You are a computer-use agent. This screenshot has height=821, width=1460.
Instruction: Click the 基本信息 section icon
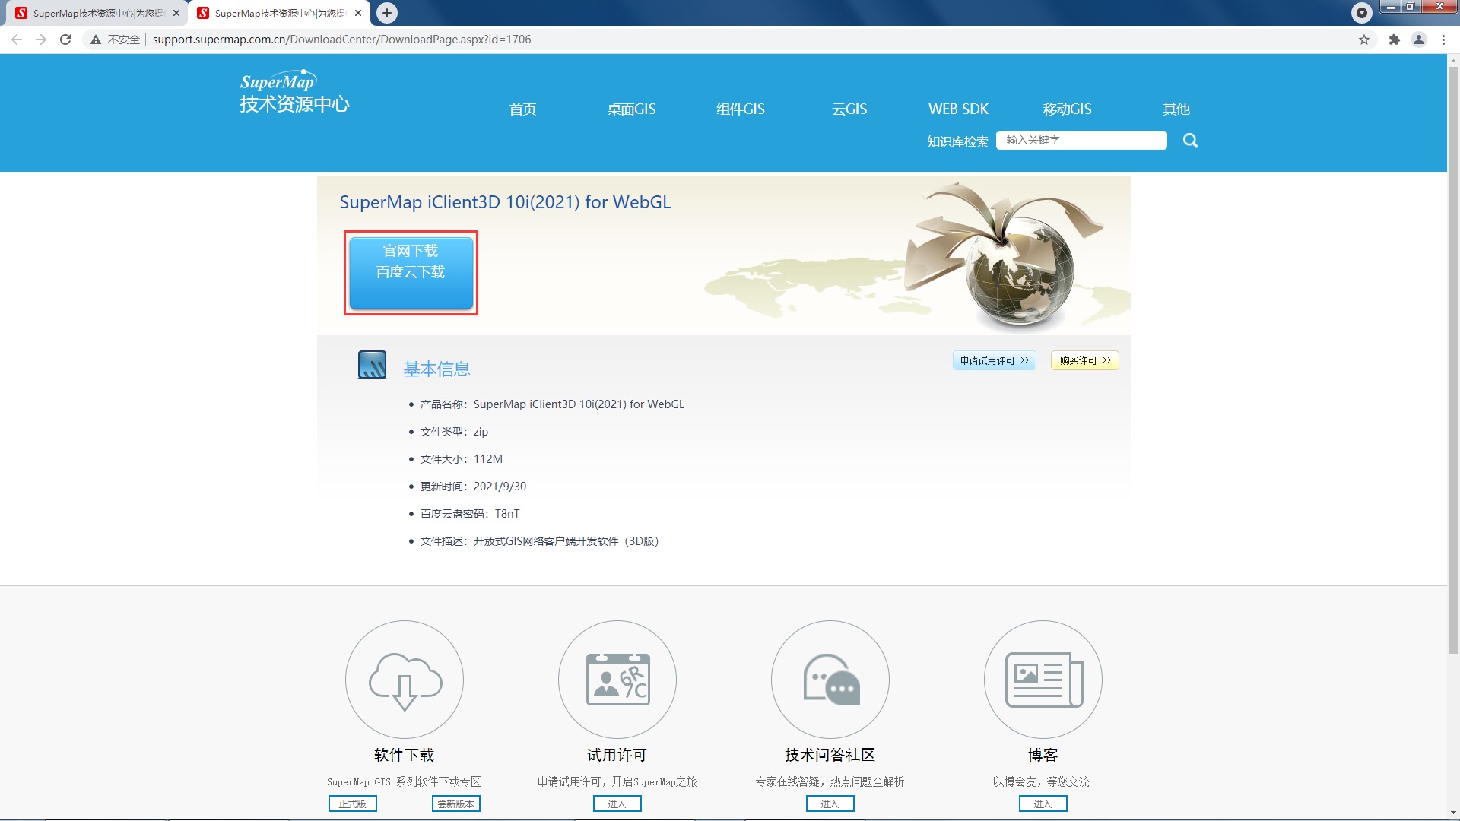coord(372,365)
